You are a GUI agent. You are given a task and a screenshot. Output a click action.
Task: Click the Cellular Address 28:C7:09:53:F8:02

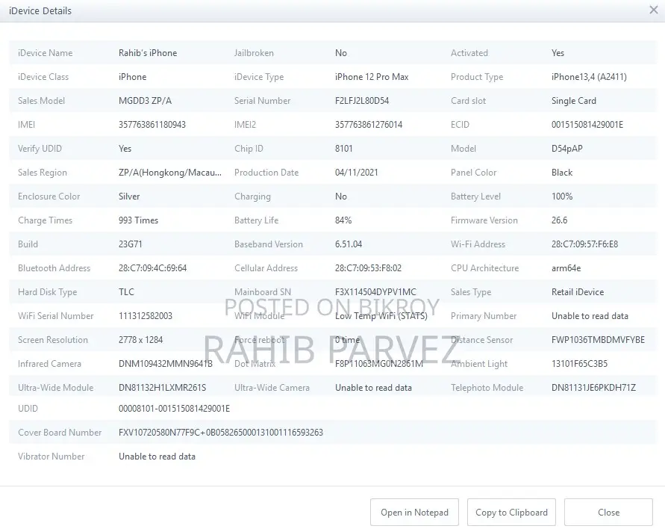[368, 268]
